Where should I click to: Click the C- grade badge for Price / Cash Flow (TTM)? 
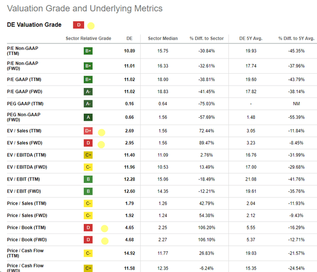[x=88, y=253]
